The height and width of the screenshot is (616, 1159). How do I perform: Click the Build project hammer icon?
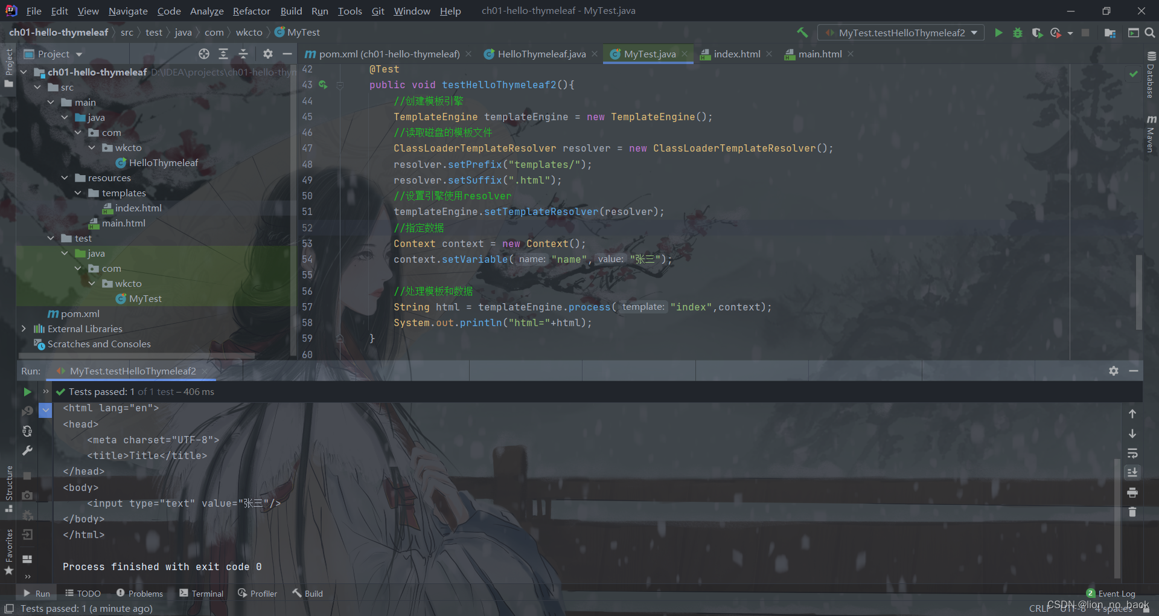pos(802,33)
